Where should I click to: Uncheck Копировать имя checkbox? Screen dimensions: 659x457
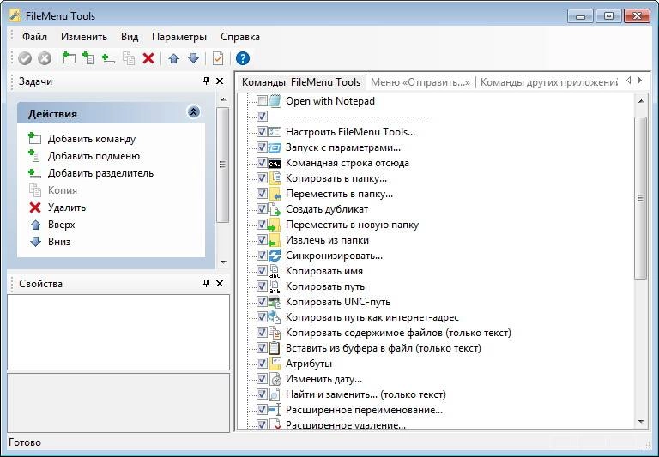[262, 271]
